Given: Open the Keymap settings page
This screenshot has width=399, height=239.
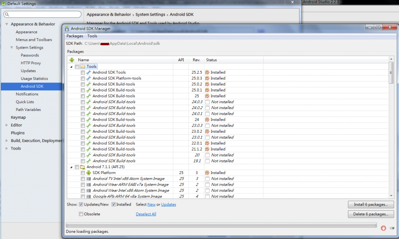Looking at the screenshot, I should click(18, 117).
